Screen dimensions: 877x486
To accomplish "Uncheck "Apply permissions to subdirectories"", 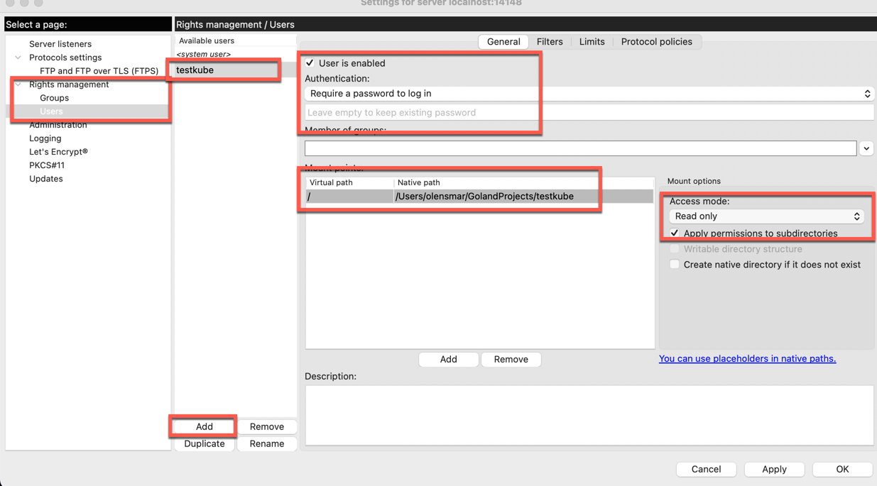I will (674, 233).
